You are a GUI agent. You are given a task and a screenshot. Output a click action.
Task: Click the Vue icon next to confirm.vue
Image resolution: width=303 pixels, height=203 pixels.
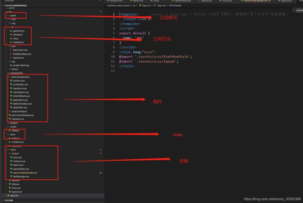[x=11, y=81]
